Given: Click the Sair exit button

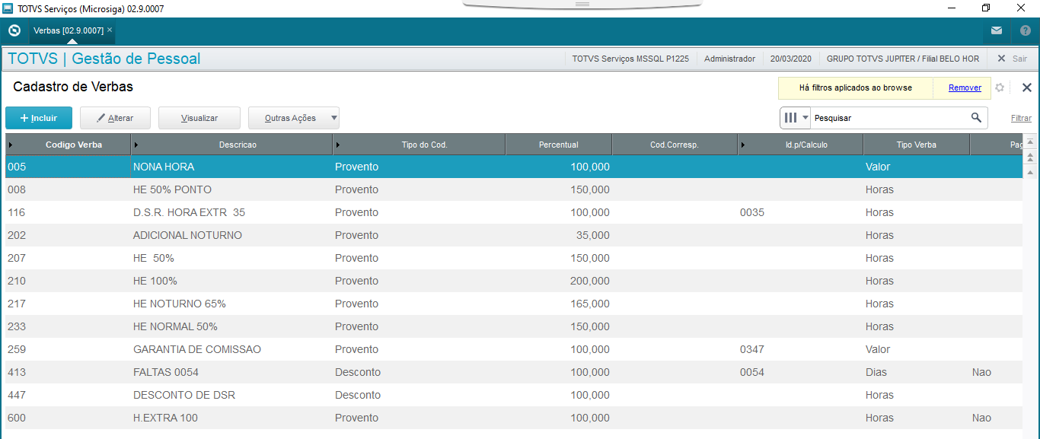Looking at the screenshot, I should click(x=1013, y=59).
